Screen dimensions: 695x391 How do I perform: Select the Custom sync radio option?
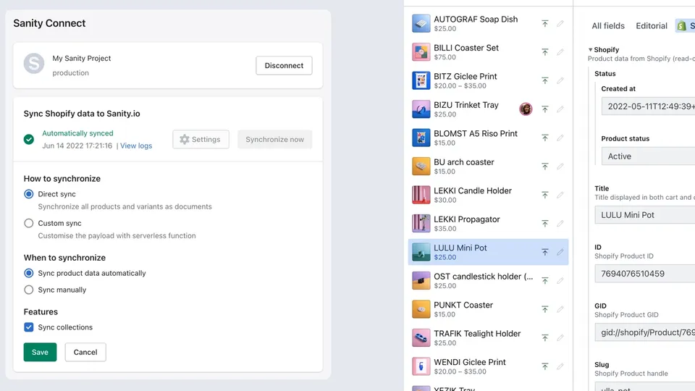tap(29, 223)
